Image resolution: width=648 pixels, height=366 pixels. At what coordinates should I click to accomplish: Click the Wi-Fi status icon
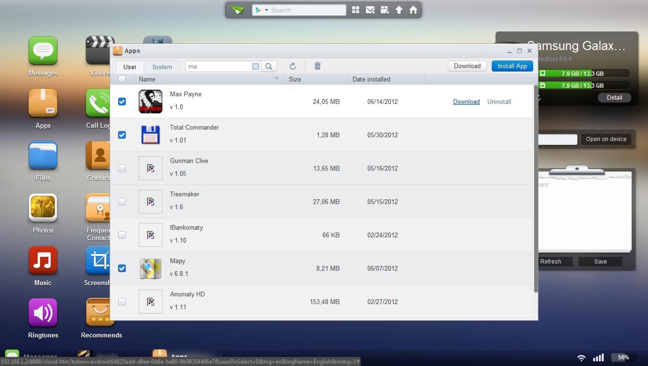click(581, 357)
